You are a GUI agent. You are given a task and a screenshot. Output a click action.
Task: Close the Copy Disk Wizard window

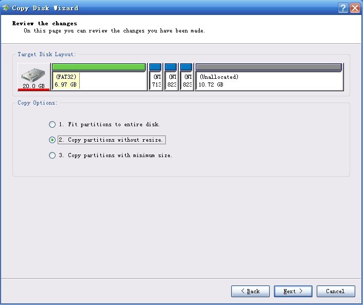(355, 8)
